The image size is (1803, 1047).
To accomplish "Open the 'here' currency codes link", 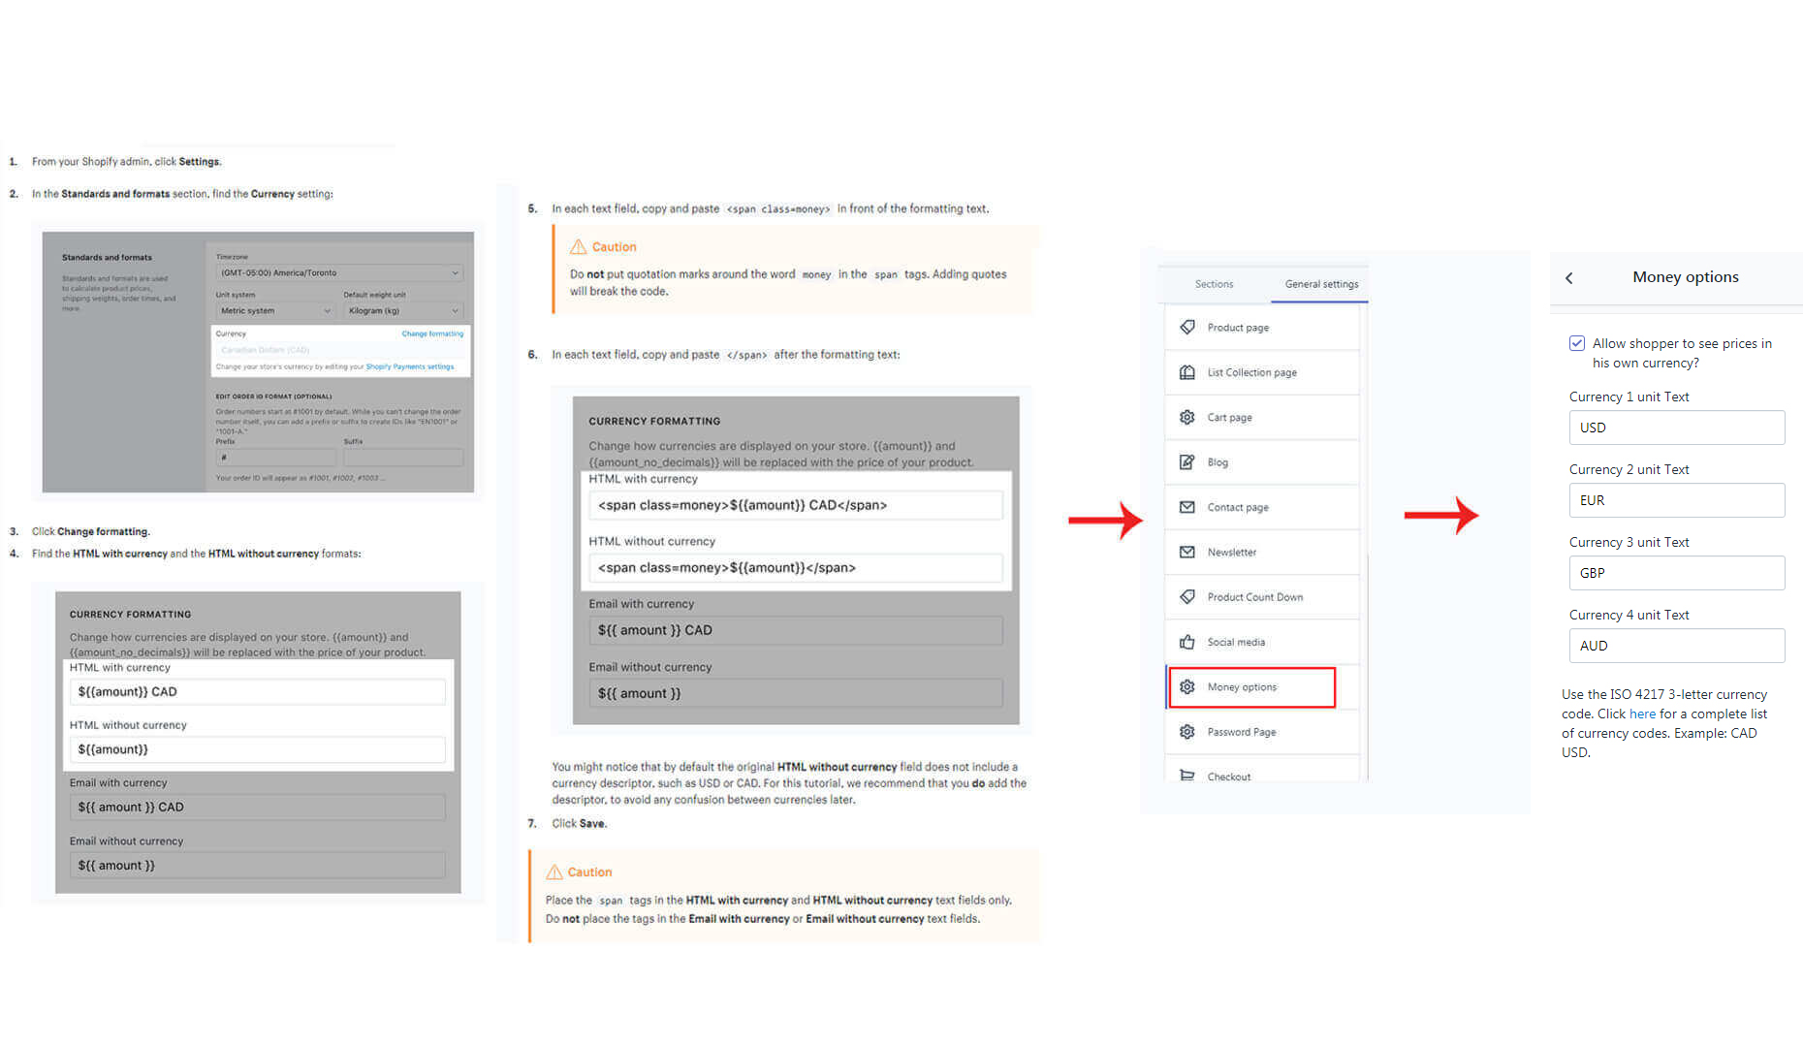I will point(1642,714).
